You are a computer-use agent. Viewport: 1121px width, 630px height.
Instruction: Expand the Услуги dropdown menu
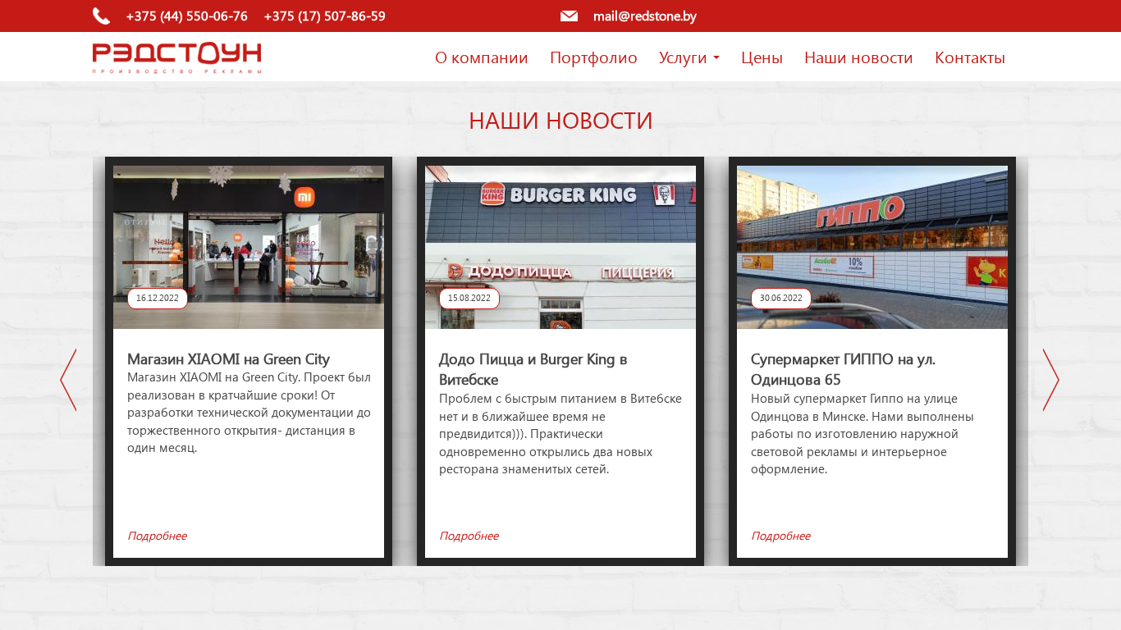(689, 57)
